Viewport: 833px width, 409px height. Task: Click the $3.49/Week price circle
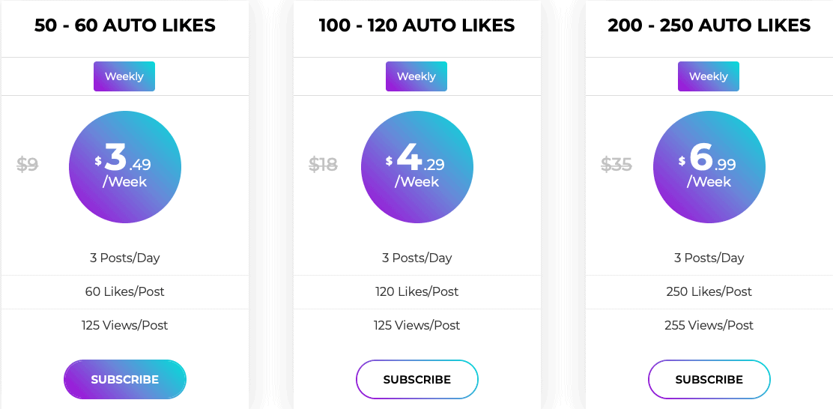coord(125,167)
